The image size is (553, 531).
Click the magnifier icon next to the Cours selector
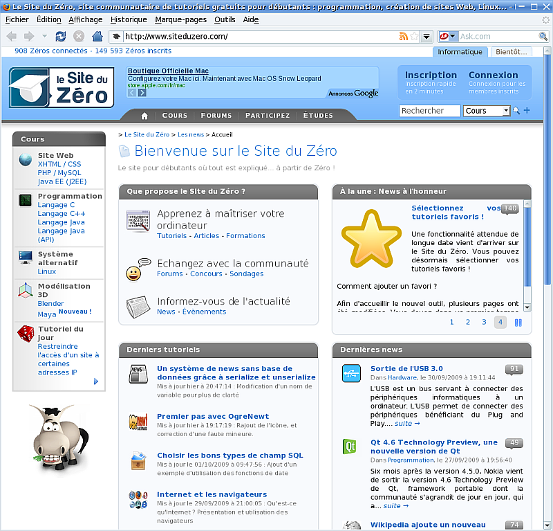pyautogui.click(x=516, y=111)
